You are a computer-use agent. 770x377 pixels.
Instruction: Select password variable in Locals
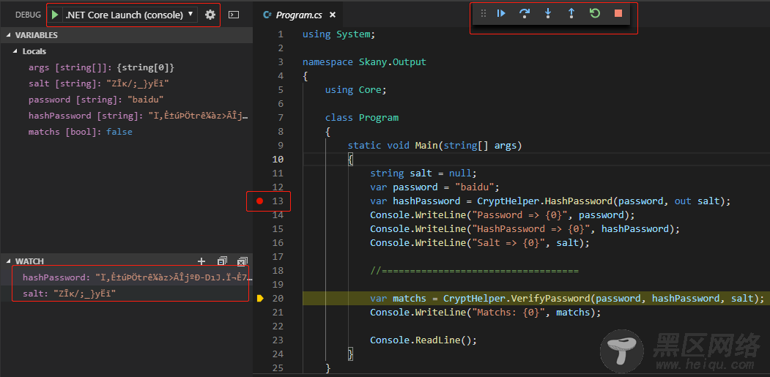point(126,100)
